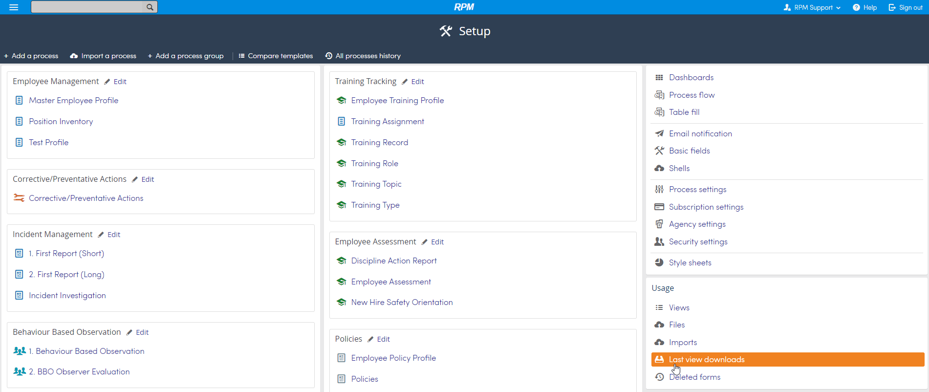Open Views under Usage
Image resolution: width=929 pixels, height=392 pixels.
coord(679,307)
